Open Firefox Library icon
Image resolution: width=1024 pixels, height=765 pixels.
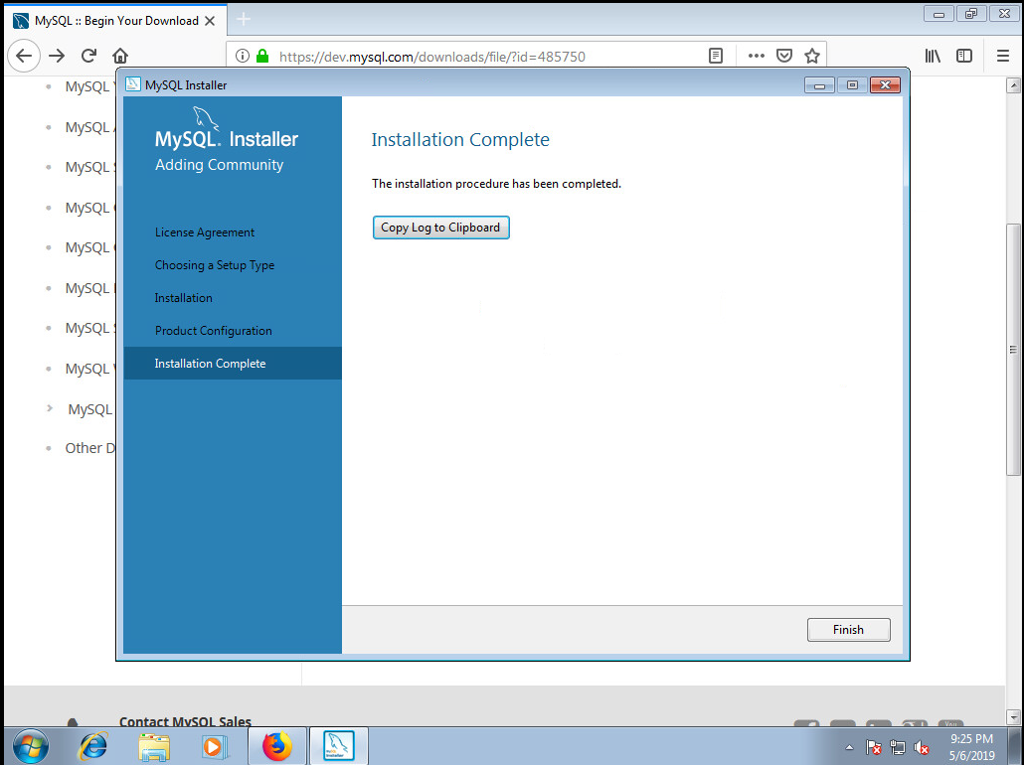pos(933,57)
